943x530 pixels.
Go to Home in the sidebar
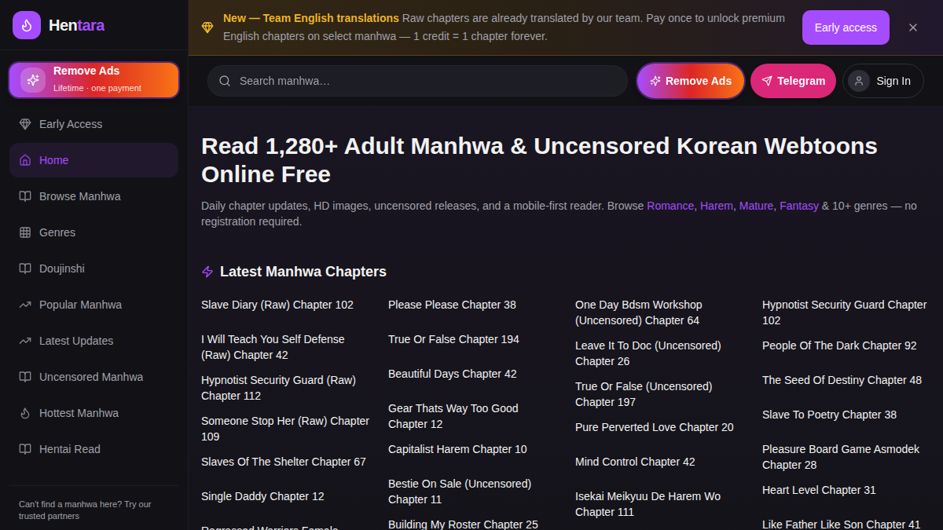(94, 160)
